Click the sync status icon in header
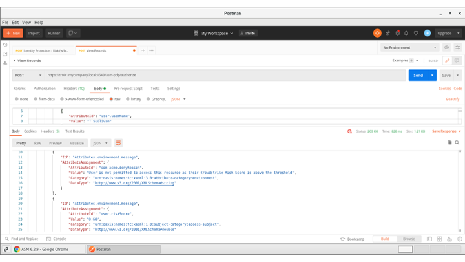The image size is (465, 262). pyautogui.click(x=377, y=33)
